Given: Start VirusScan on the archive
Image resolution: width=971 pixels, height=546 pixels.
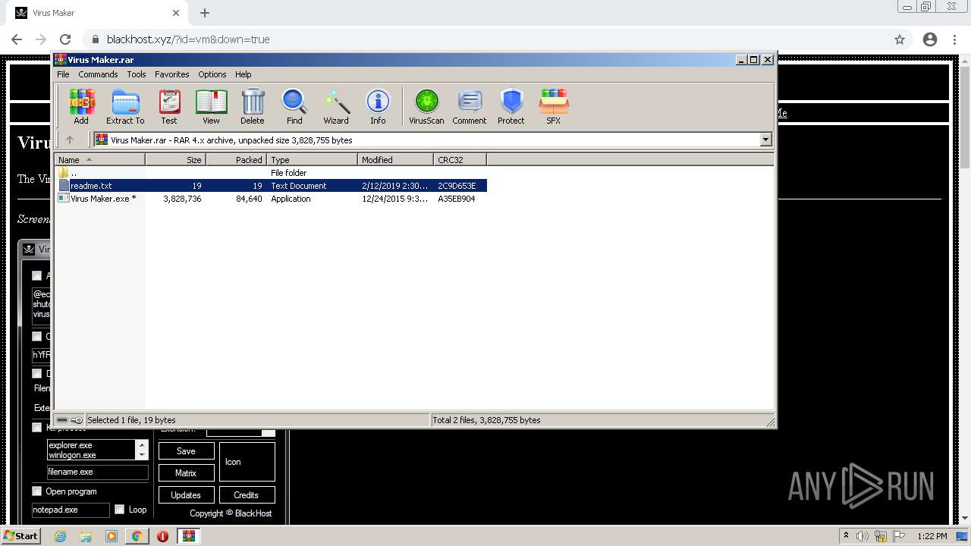Looking at the screenshot, I should pyautogui.click(x=426, y=106).
